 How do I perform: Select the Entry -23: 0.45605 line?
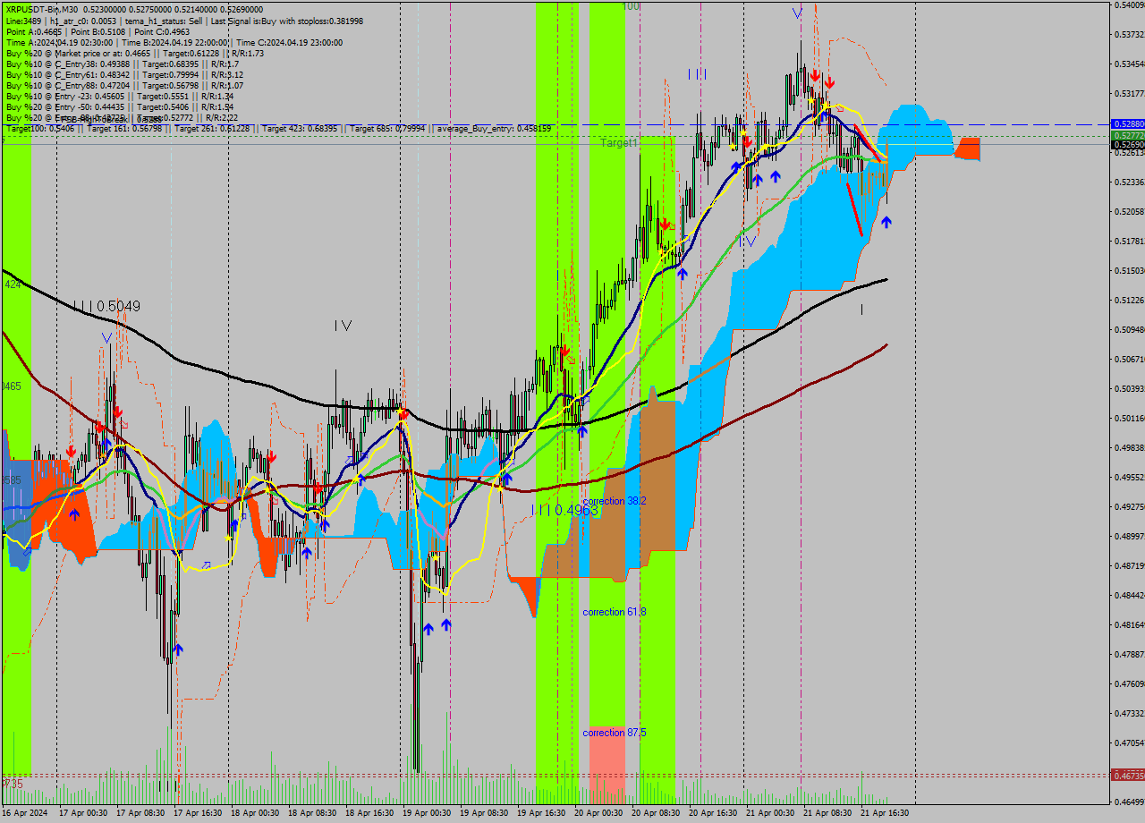pyautogui.click(x=119, y=96)
